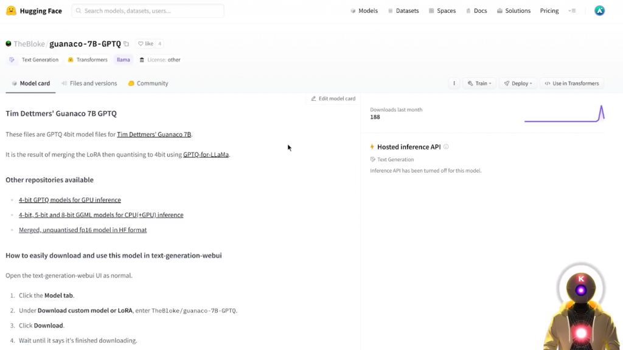The width and height of the screenshot is (623, 350).
Task: Open the header hamburger menu icon
Action: point(572,11)
